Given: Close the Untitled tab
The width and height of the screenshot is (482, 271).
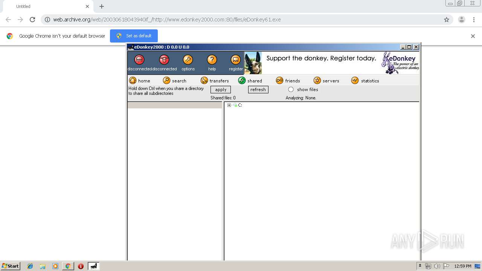Looking at the screenshot, I should click(87, 6).
